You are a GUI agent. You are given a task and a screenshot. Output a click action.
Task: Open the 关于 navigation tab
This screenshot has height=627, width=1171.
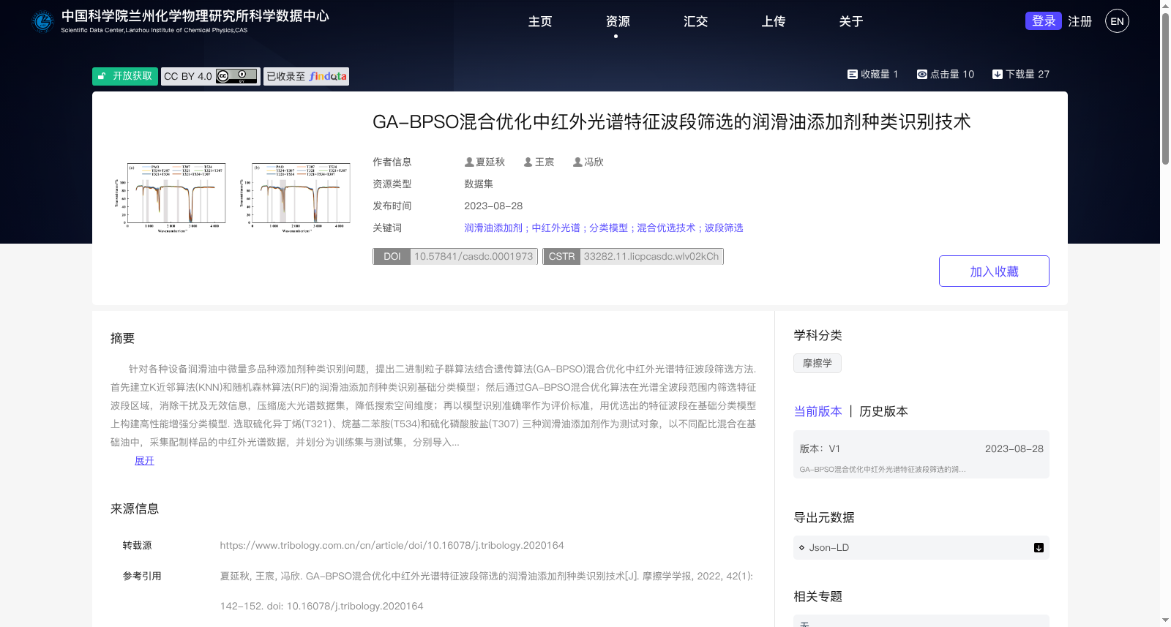[x=850, y=21]
